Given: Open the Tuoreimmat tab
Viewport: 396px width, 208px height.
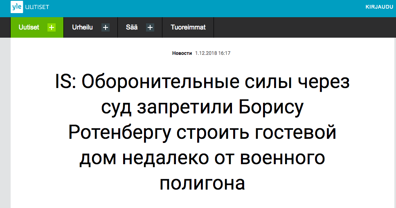Looking at the screenshot, I should 188,27.
